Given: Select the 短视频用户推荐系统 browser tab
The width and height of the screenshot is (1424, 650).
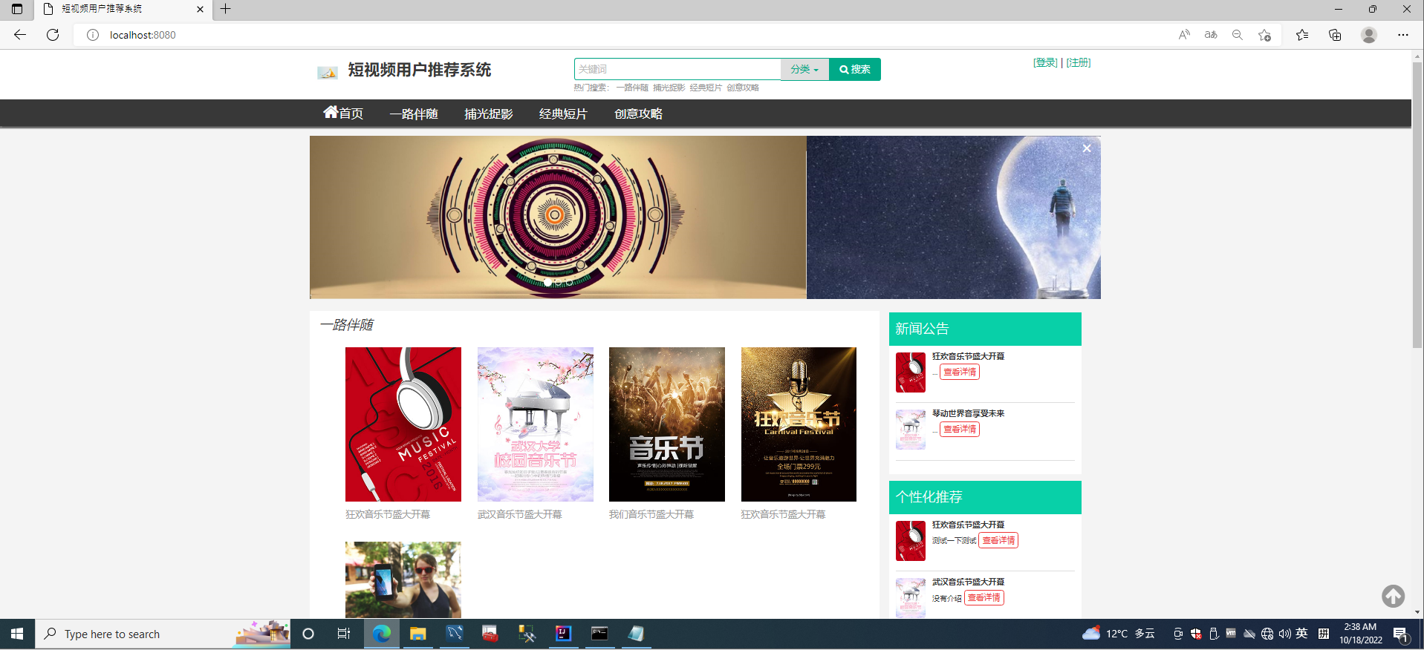Looking at the screenshot, I should click(x=123, y=9).
